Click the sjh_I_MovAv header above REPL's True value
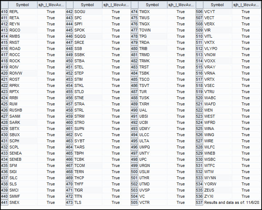Viewport: 262px width, 210px height. coord(51,5)
